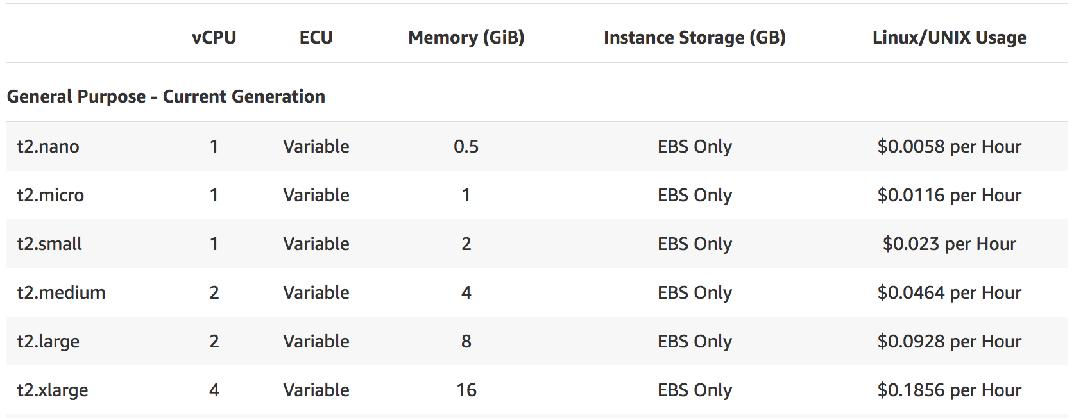
Task: Click the Memory (GiB) column header
Action: [x=466, y=38]
